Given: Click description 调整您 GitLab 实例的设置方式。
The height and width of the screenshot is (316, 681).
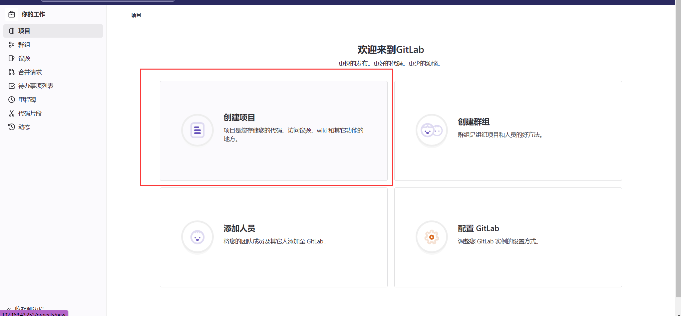Looking at the screenshot, I should click(x=499, y=241).
